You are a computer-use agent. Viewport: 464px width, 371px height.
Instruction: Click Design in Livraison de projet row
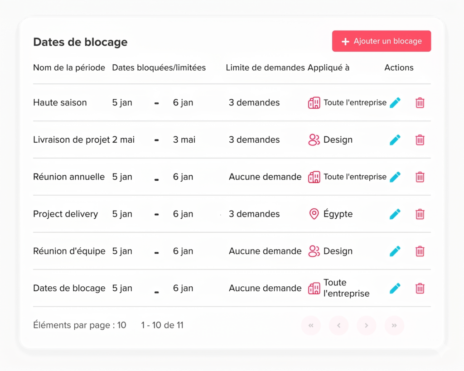pyautogui.click(x=338, y=140)
